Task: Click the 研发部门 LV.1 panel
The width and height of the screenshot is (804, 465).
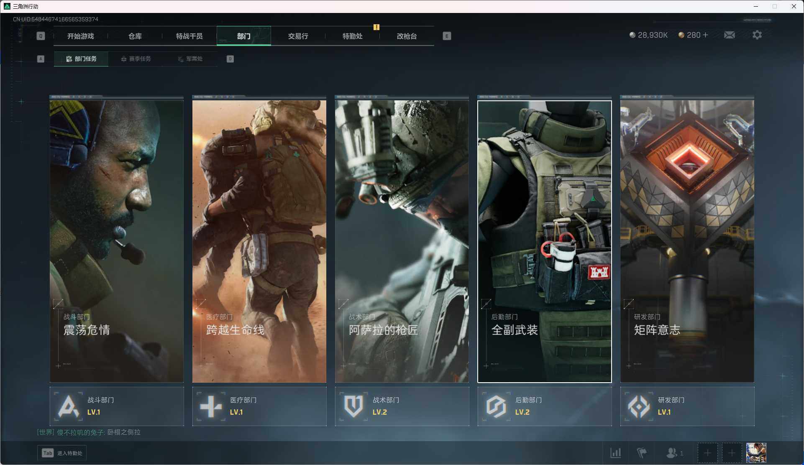Action: (x=687, y=406)
